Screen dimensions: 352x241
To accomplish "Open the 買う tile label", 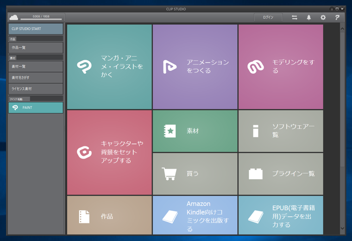I will click(x=192, y=174).
